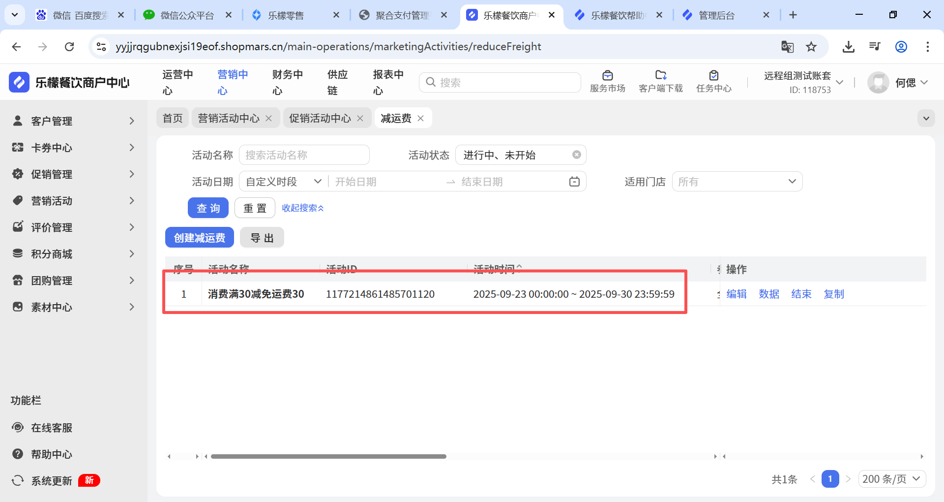Screen dimensions: 944x502
Task: Close the 减运费 page tab
Action: click(420, 119)
